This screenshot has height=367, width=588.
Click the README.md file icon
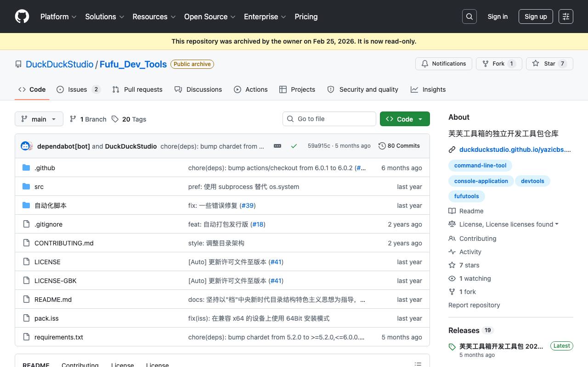(26, 300)
